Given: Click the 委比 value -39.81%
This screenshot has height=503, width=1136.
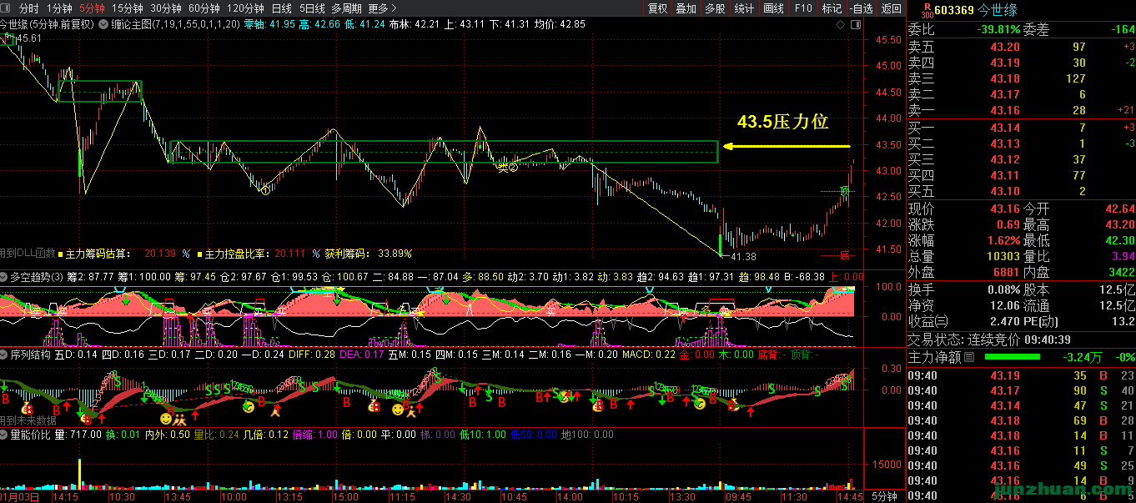Looking at the screenshot, I should [x=998, y=30].
